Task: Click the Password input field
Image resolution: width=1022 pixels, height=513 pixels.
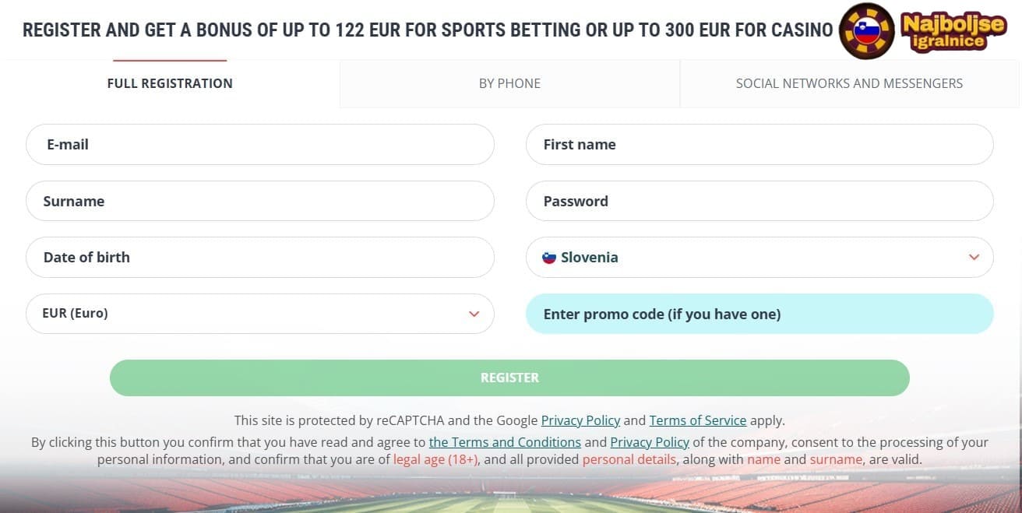Action: pos(759,201)
